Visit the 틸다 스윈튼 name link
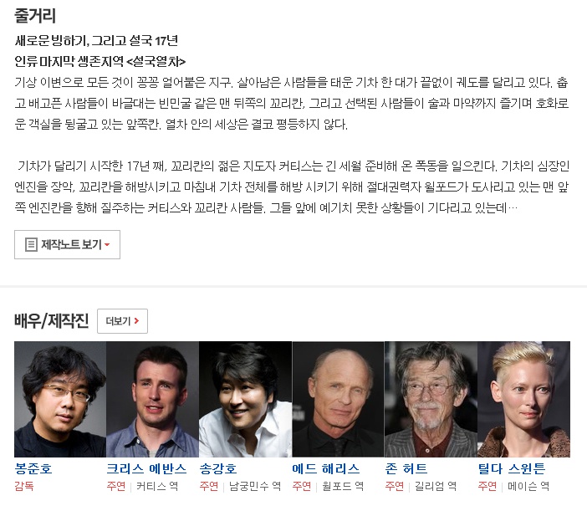This screenshot has width=587, height=506. click(512, 468)
